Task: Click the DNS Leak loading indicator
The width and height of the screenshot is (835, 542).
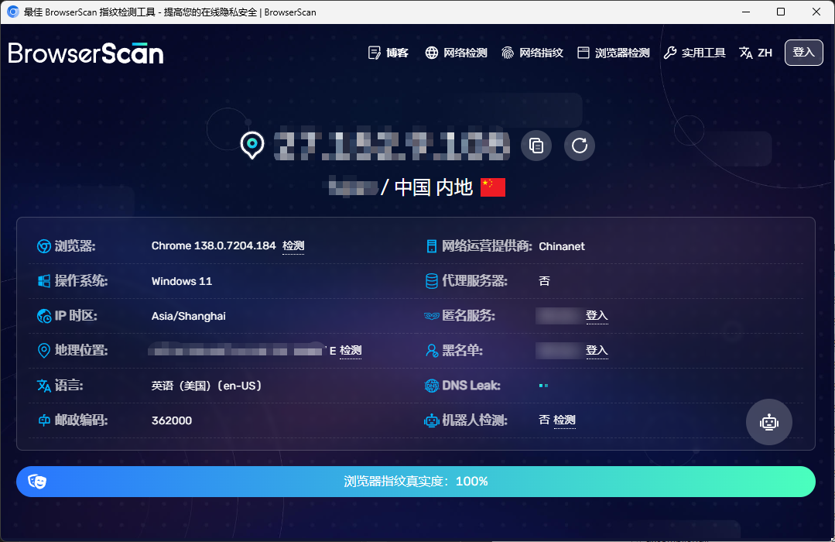Action: tap(543, 386)
